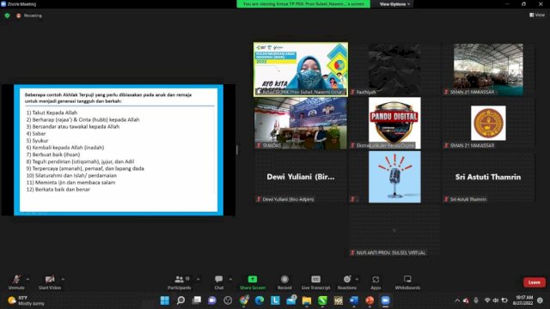Screen dimensions: 550x309
Task: Open the Zoom Apps button
Action: [x=376, y=282]
